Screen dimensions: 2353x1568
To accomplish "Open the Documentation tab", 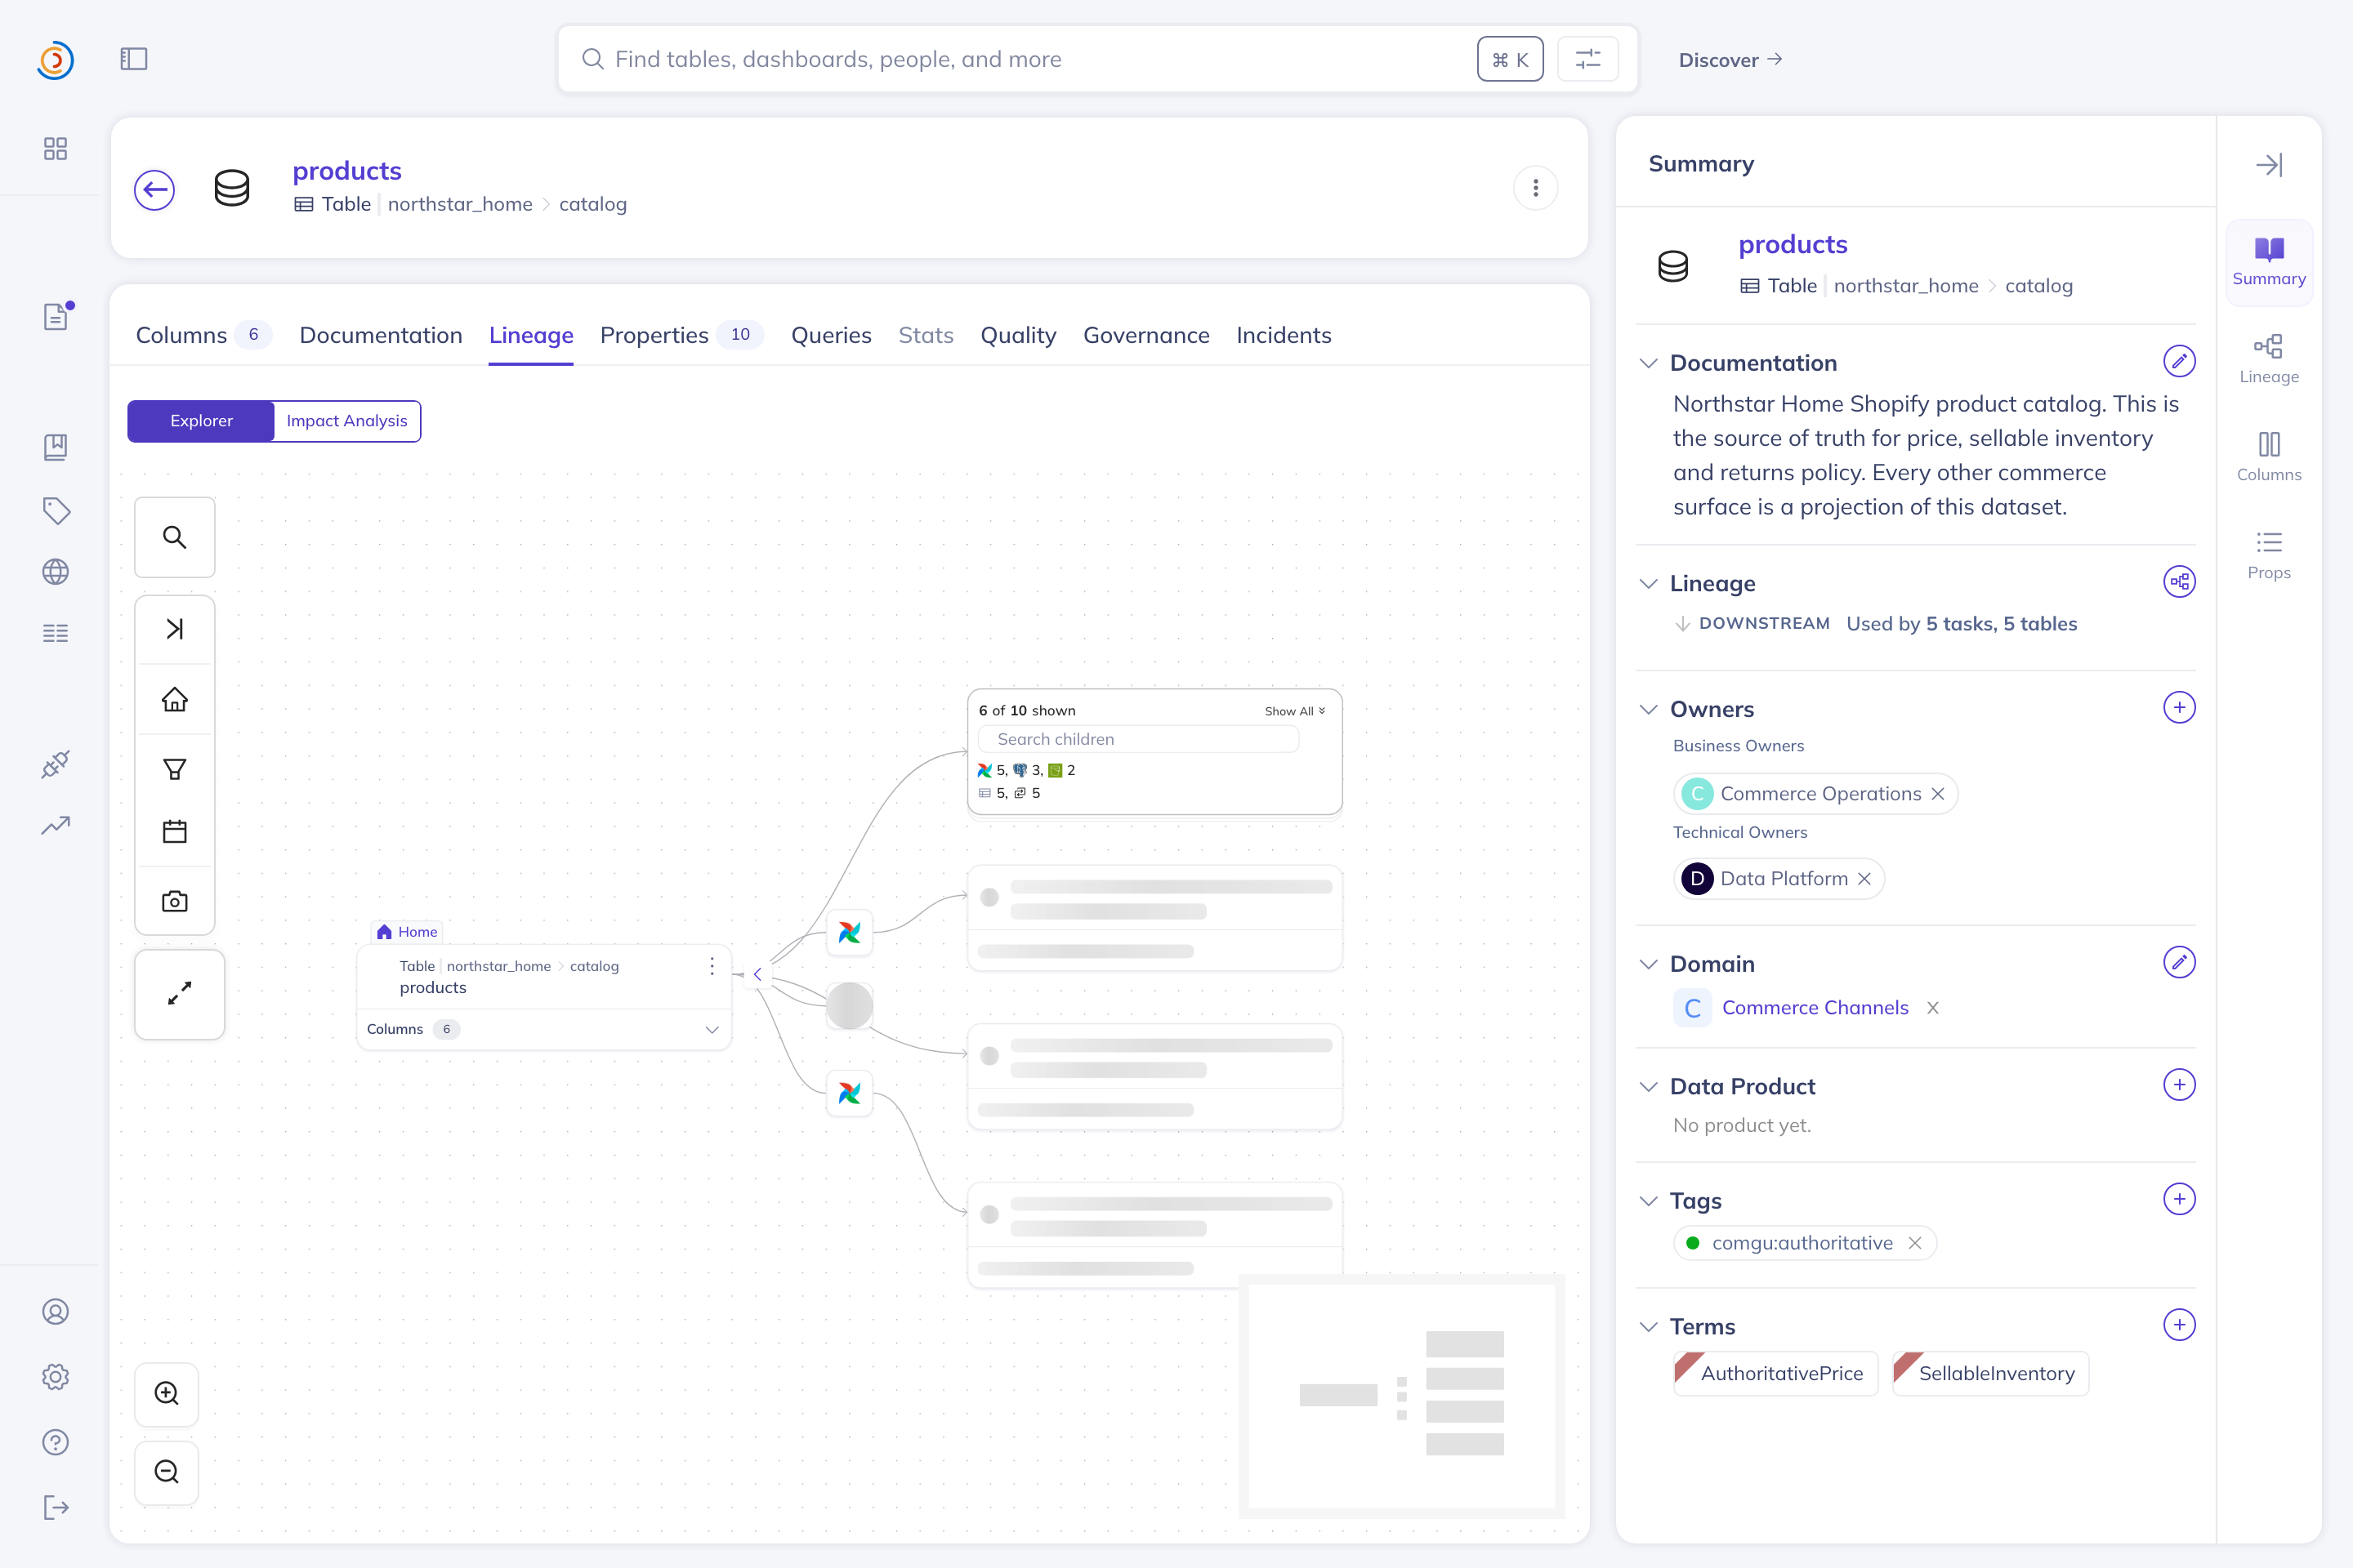I will click(380, 335).
